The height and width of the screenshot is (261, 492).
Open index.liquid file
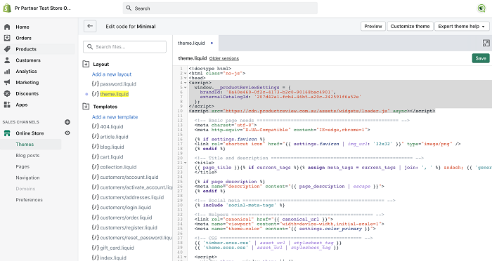pos(113,258)
